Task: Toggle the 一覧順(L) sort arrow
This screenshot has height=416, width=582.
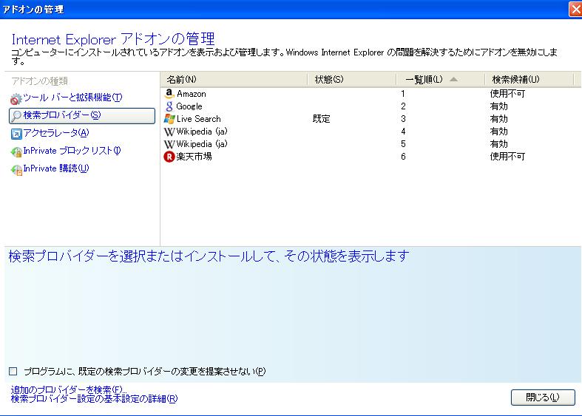Action: tap(453, 79)
